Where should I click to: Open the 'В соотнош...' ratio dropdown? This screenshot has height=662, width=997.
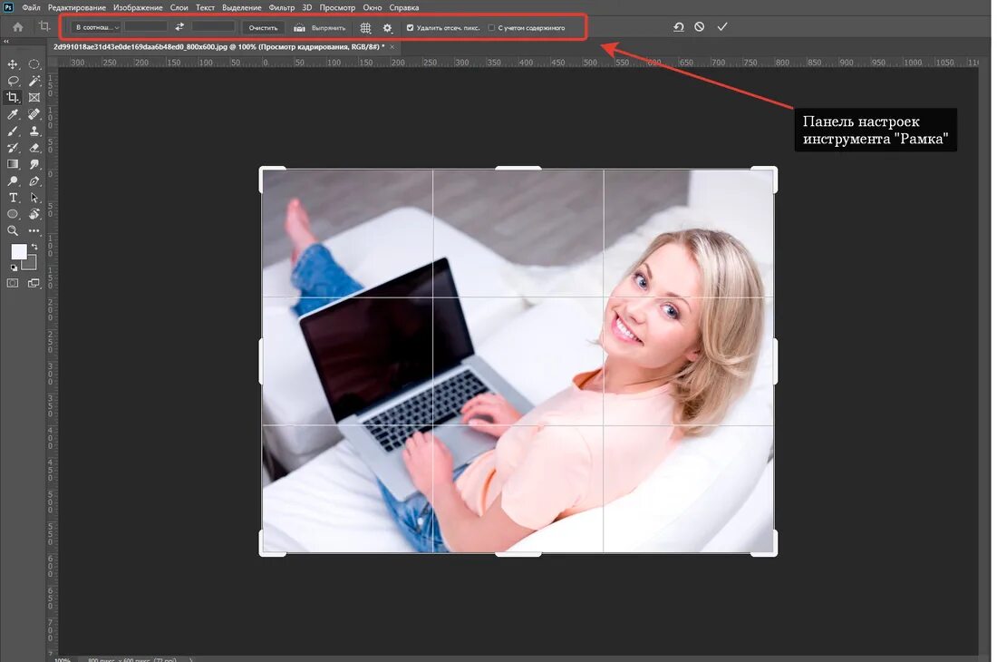pyautogui.click(x=97, y=27)
